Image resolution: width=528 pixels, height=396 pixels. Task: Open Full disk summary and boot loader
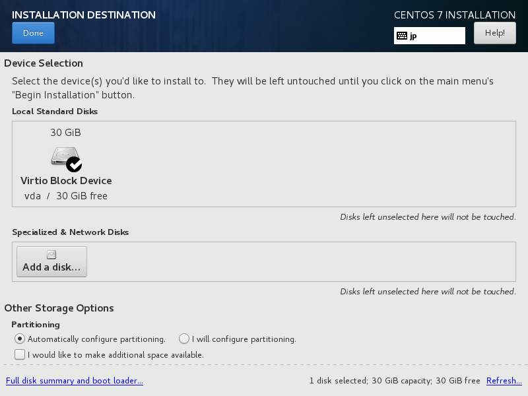tap(74, 381)
